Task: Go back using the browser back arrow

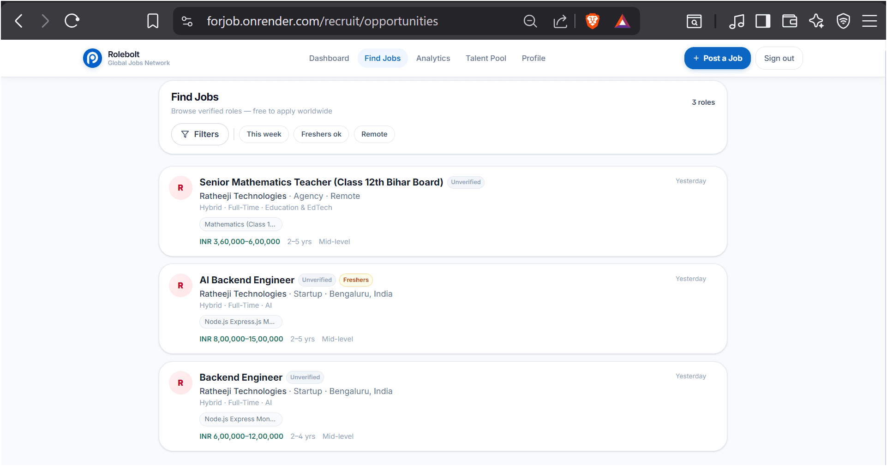Action: 19,21
